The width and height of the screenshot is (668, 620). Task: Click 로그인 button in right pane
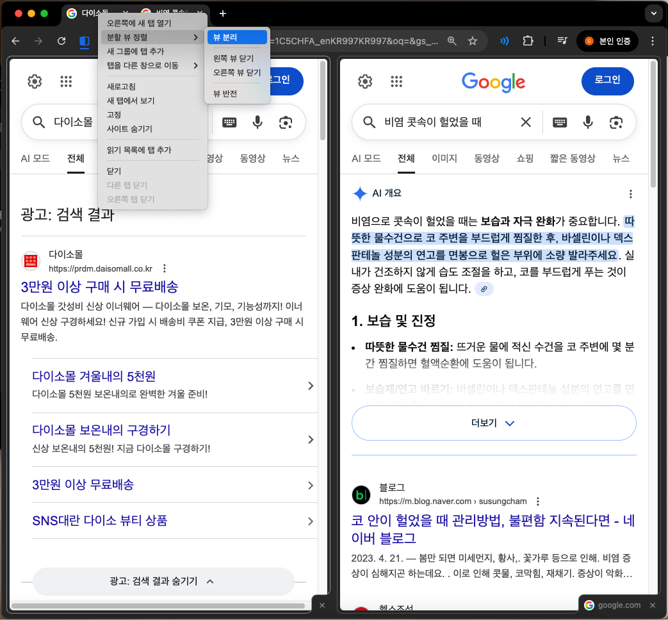(607, 80)
